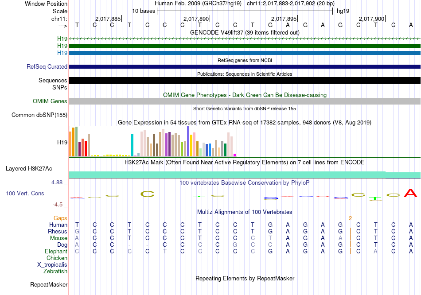Click H3K27Ac Mark ENCODE track title
Image resolution: width=421 pixels, height=295 pixels.
click(244, 163)
